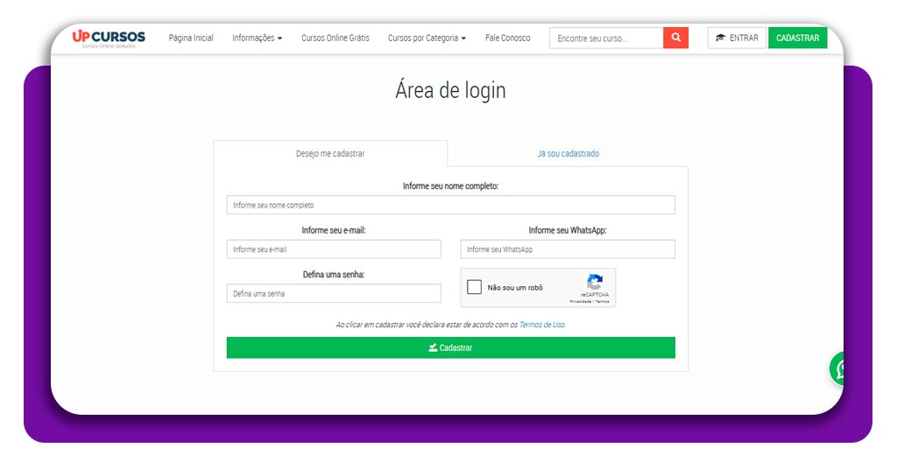Click into the e-mail input field
The width and height of the screenshot is (897, 469).
(x=334, y=249)
